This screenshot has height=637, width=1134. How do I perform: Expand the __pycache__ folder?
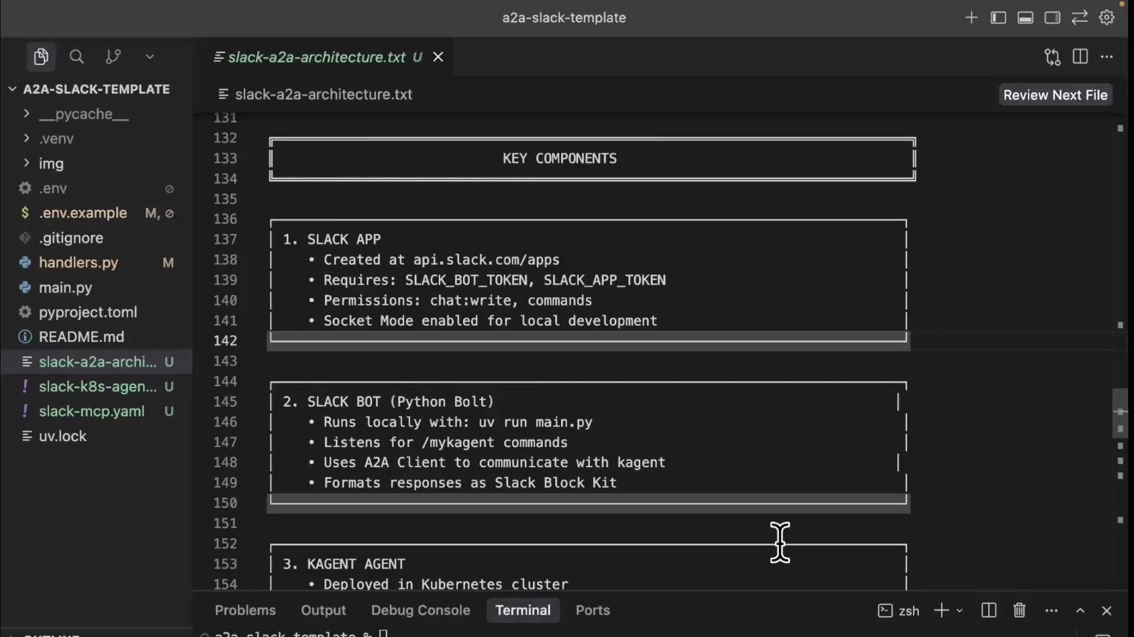coord(96,114)
